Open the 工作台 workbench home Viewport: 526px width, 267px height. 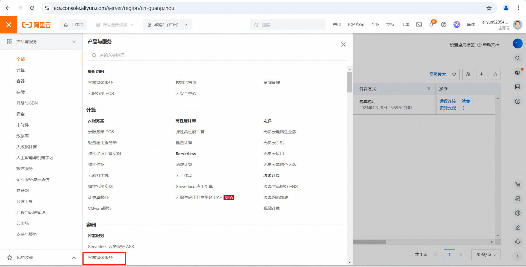[73, 25]
